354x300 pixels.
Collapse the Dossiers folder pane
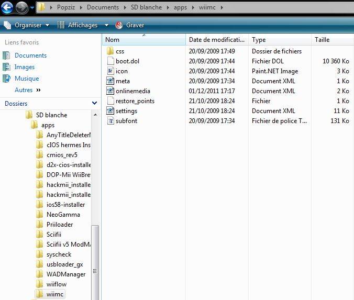coord(94,104)
